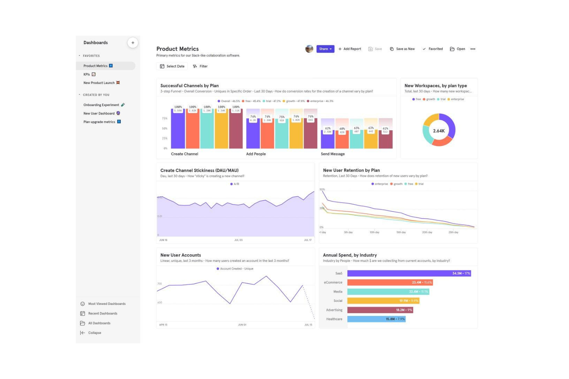The image size is (569, 379).
Task: Open the New Workspaces, by plan type report
Action: 436,86
